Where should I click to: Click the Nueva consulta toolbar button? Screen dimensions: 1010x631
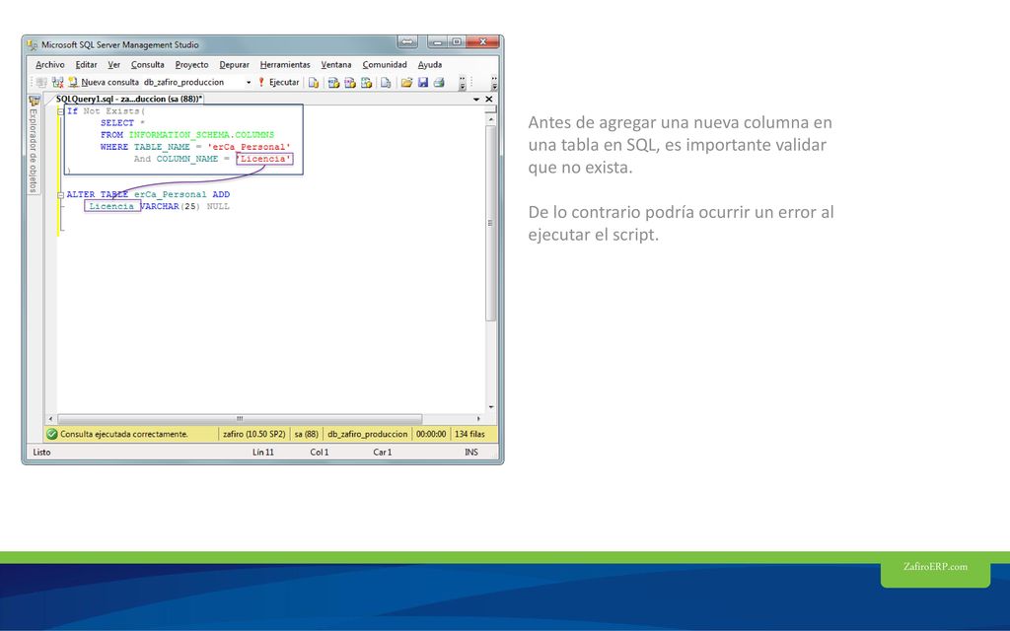104,83
